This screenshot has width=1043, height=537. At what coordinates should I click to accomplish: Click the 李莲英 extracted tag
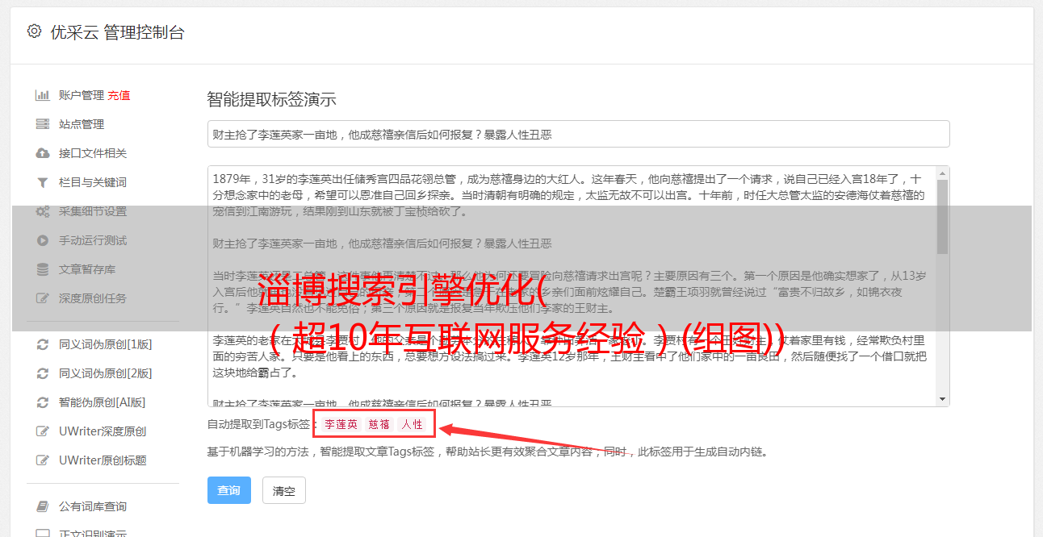pos(341,424)
